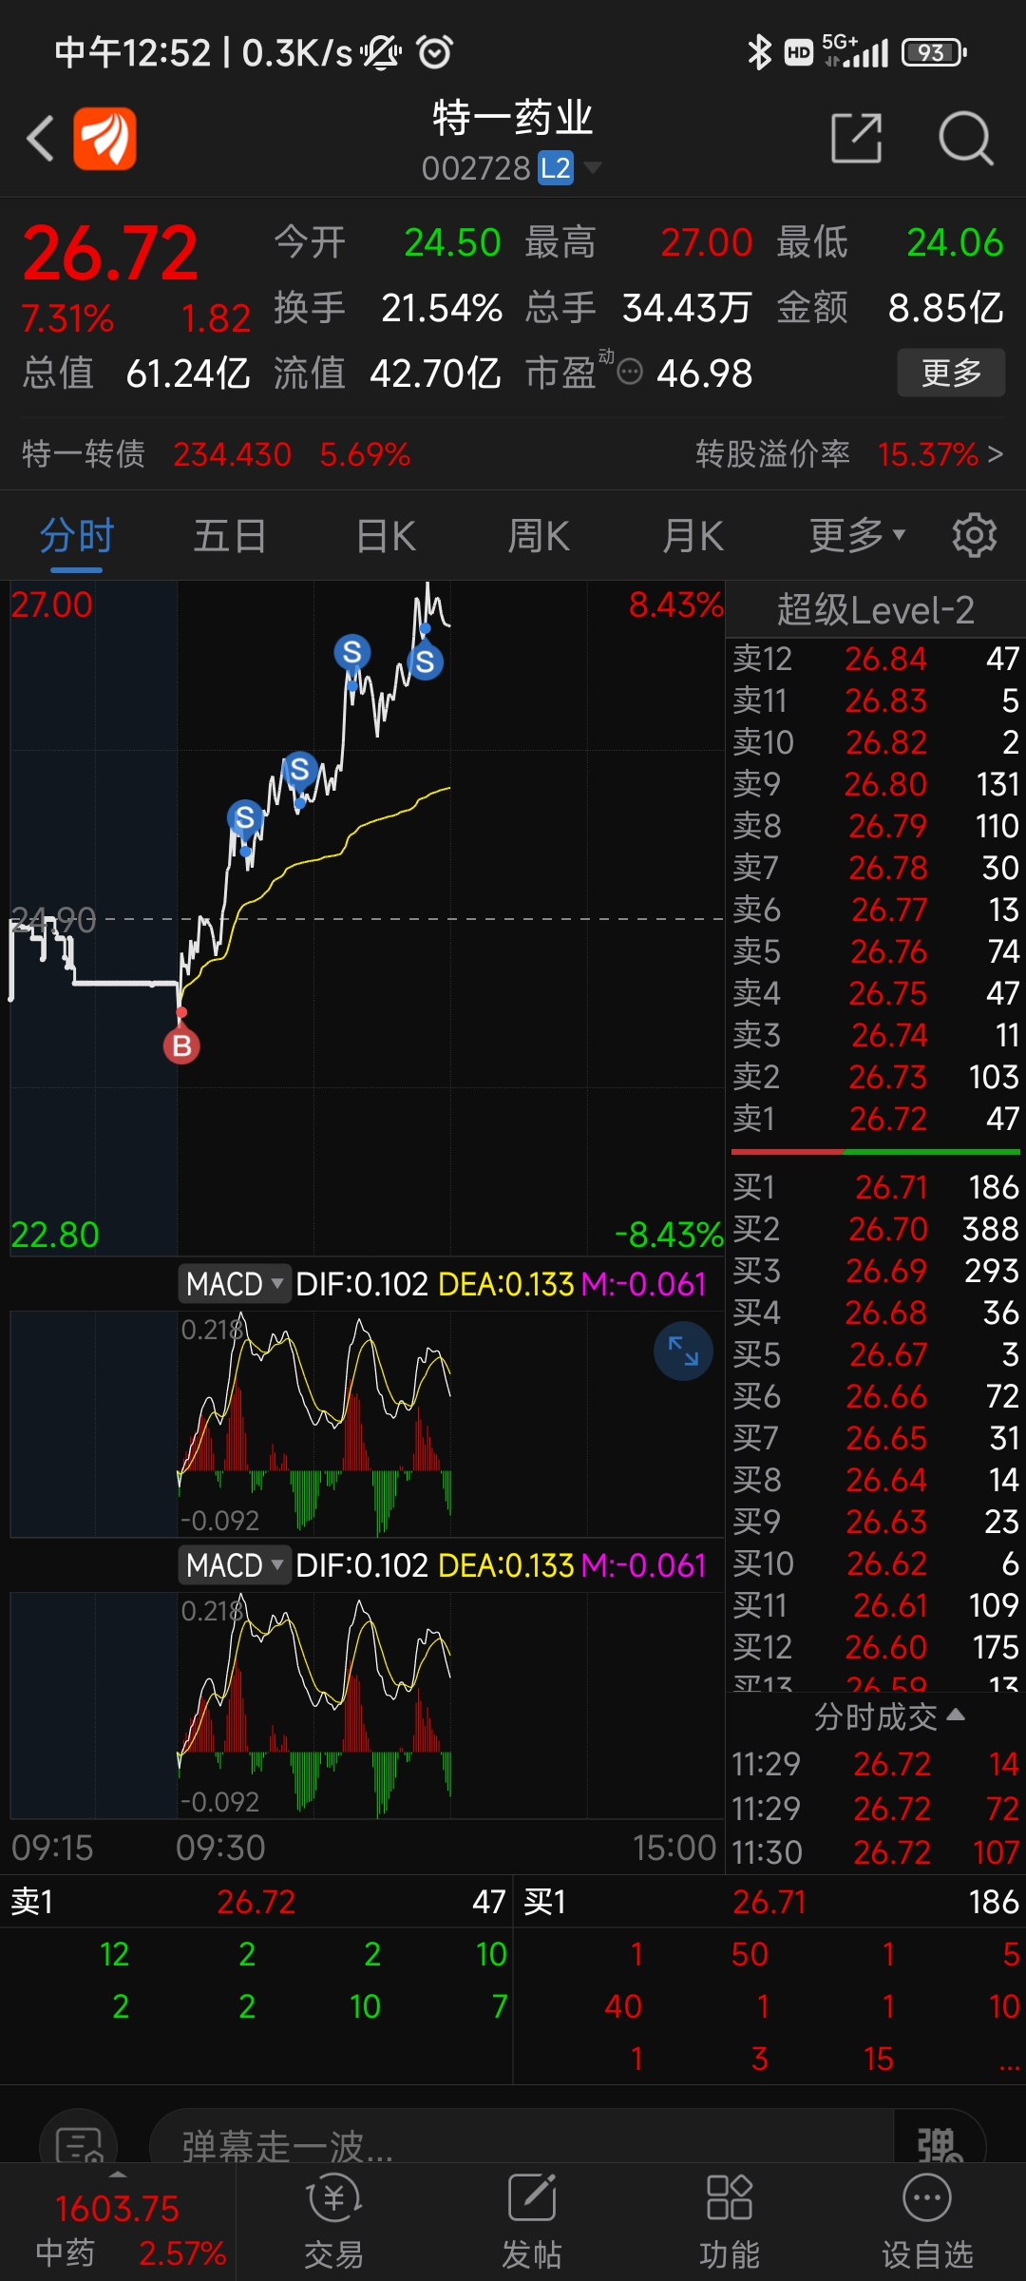Tap 最高 27.00 value
Viewport: 1026px width, 2281px height.
[x=706, y=243]
